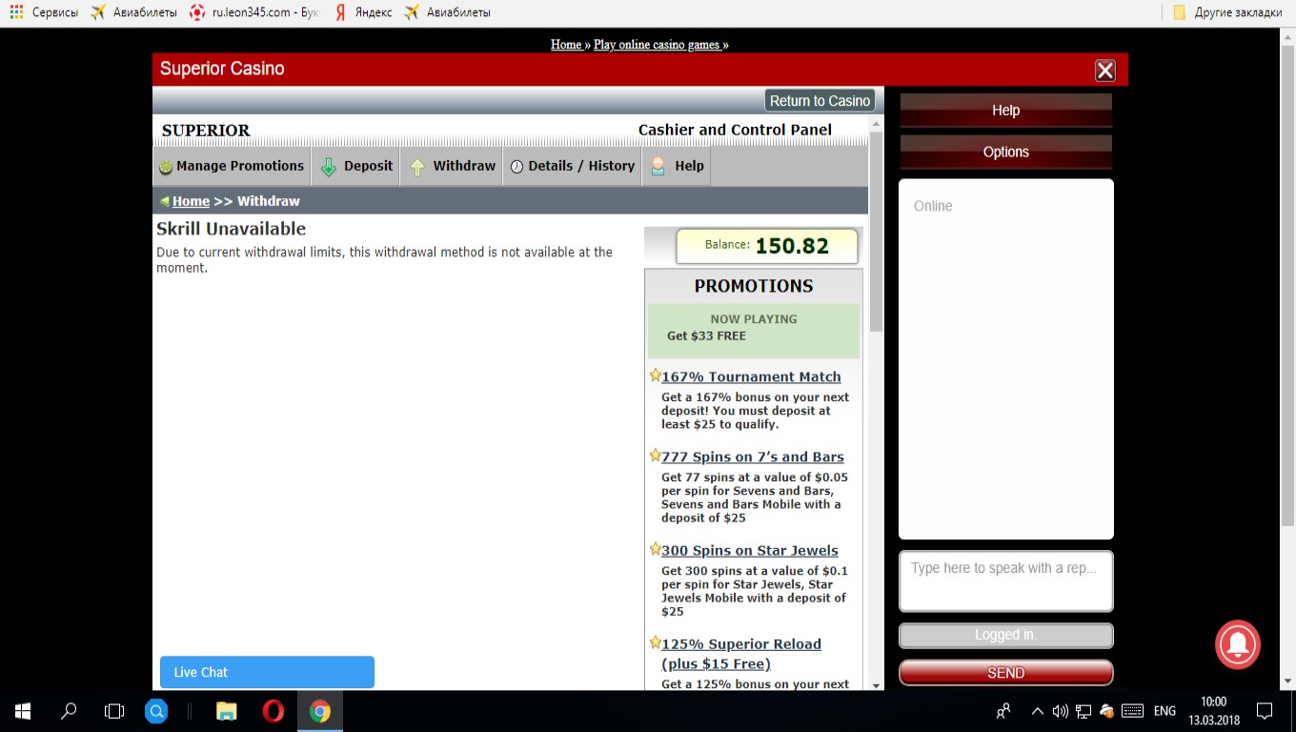Open the Options panel on the right sidebar
This screenshot has width=1296, height=732.
pyautogui.click(x=1005, y=152)
